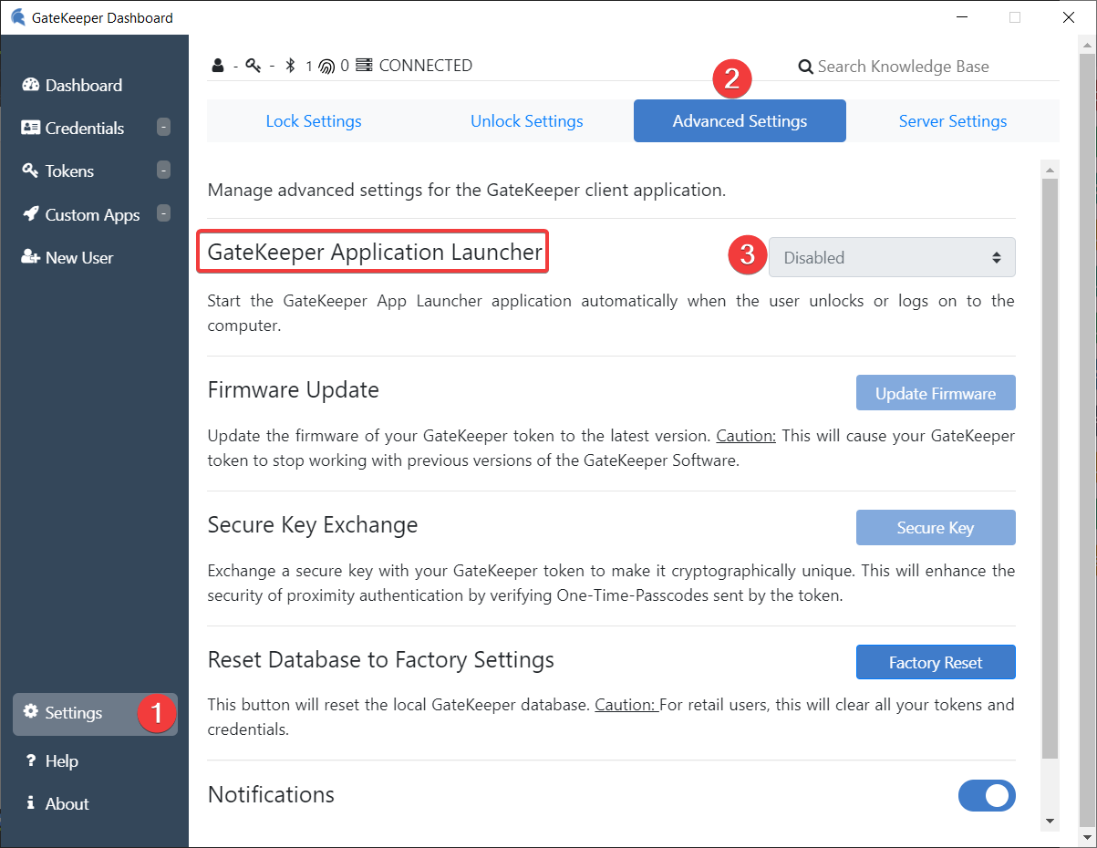This screenshot has width=1097, height=848.
Task: Click the scrollbar down arrow
Action: 1050,821
